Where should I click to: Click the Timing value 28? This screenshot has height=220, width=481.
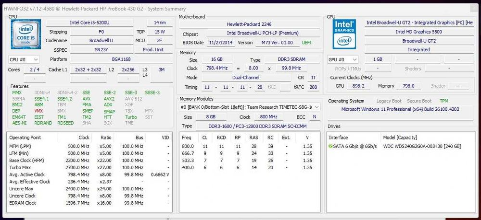click(x=260, y=87)
